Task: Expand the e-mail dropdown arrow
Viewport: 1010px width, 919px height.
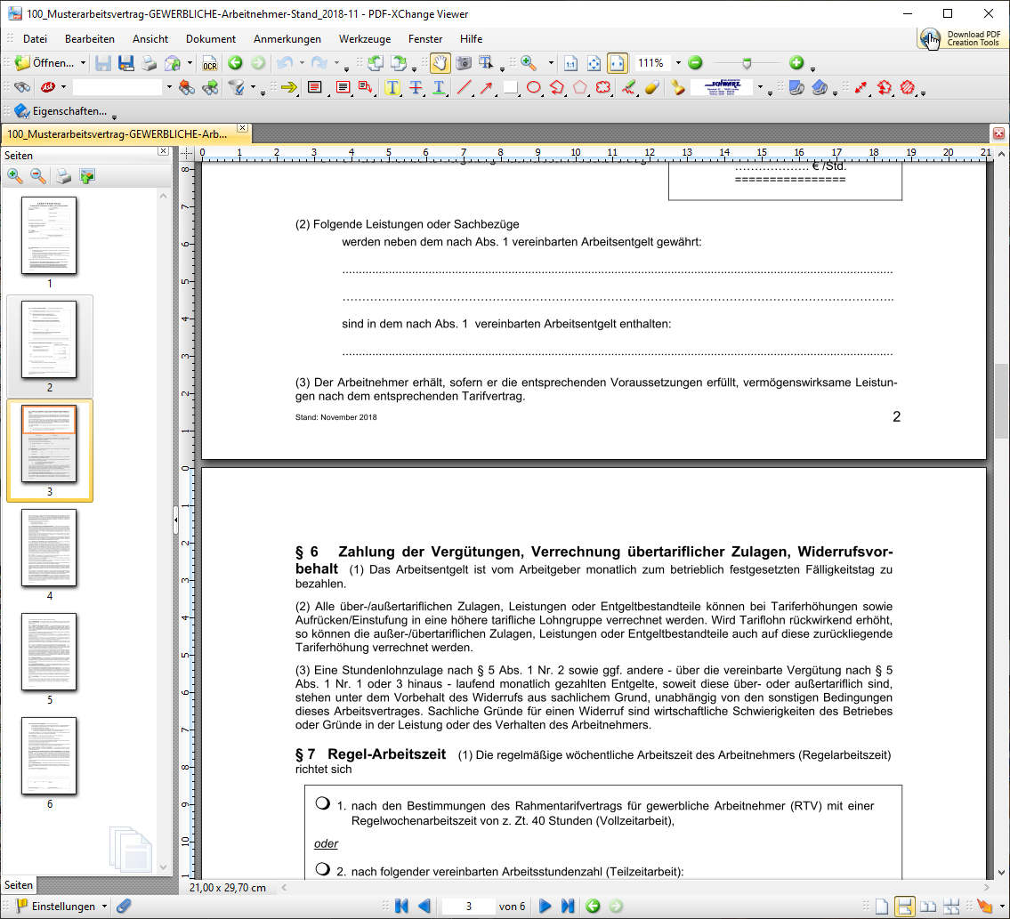Action: click(x=190, y=63)
